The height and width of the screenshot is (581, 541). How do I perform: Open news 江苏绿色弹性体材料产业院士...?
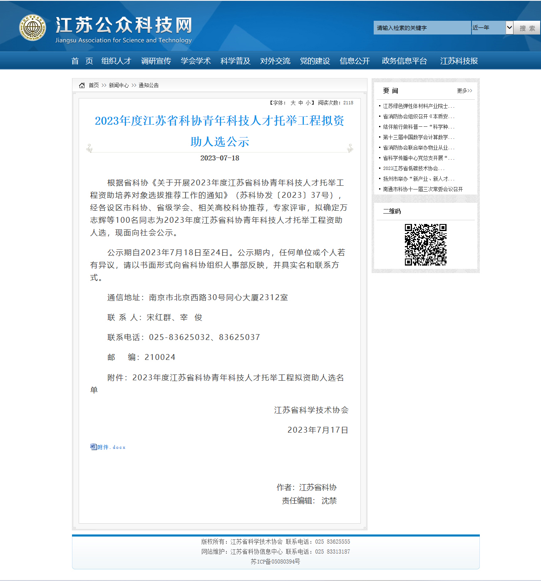[419, 106]
